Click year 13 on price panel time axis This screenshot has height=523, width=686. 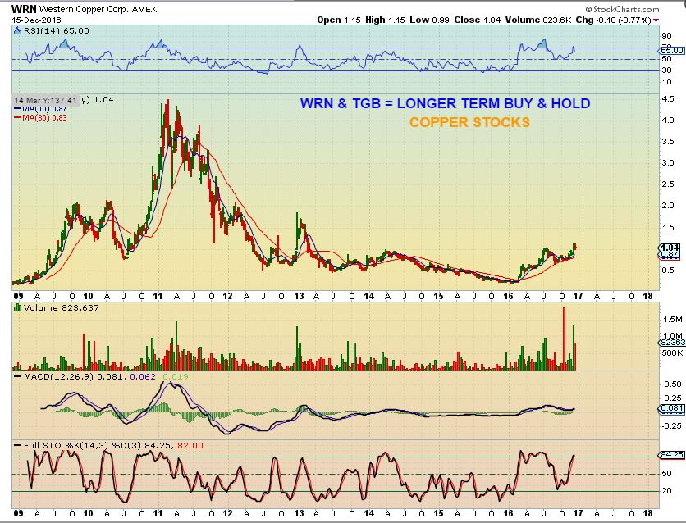tap(299, 296)
